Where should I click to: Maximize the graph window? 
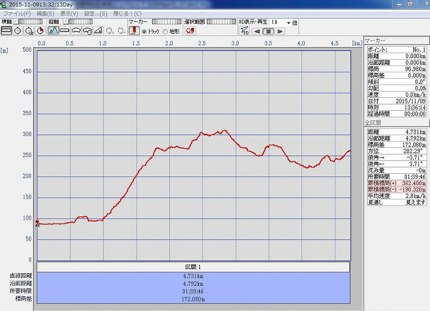[410, 4]
